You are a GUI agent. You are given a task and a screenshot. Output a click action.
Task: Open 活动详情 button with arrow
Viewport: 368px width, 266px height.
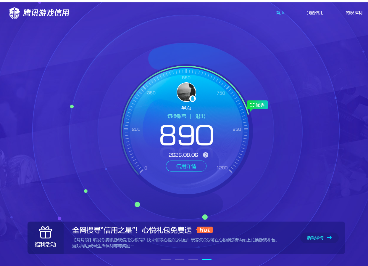tap(319, 238)
